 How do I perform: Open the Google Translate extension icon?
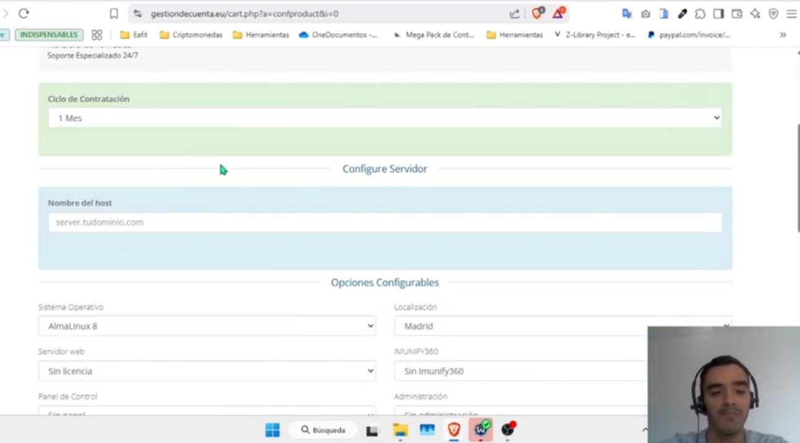[627, 14]
